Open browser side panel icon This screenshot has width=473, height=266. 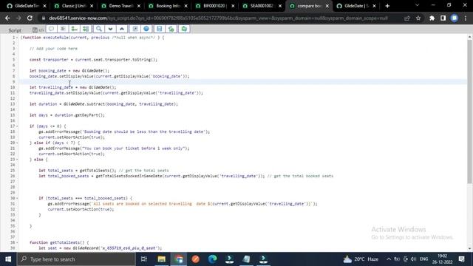(443, 18)
